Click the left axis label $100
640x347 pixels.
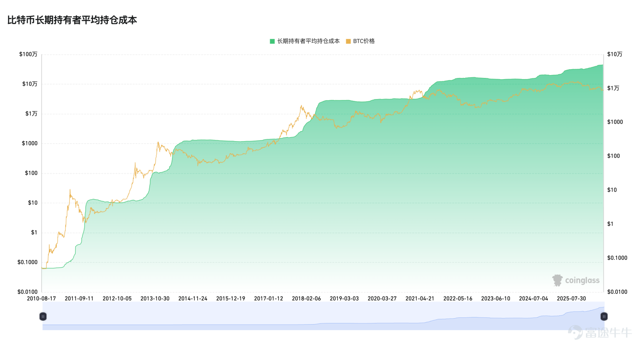click(31, 173)
